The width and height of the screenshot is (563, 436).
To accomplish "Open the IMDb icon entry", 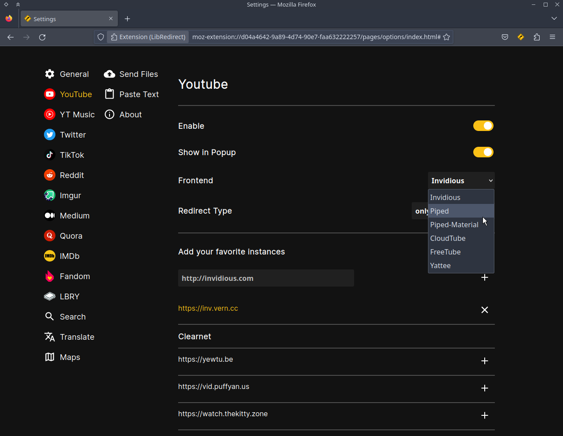I will coord(50,256).
